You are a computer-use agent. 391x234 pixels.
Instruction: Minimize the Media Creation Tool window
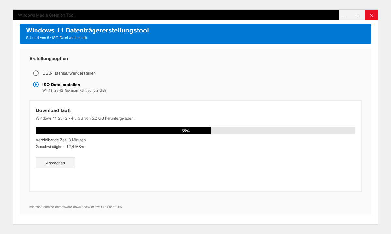point(345,15)
